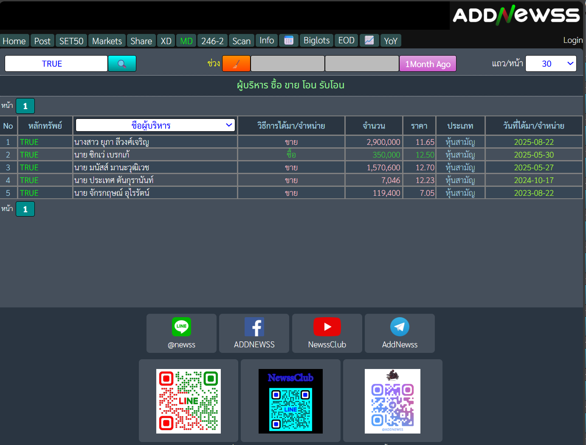Click the first date range input field
This screenshot has height=445, width=586.
click(287, 64)
